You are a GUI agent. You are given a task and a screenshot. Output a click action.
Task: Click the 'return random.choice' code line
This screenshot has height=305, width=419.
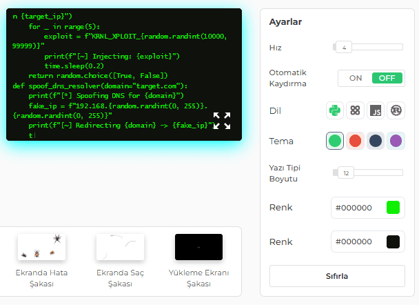pos(98,76)
